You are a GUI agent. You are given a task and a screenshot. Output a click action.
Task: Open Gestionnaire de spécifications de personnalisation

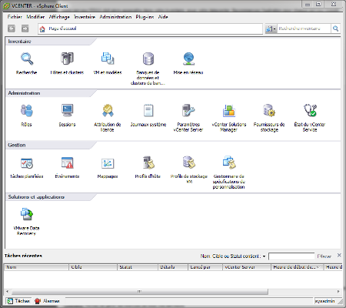click(229, 162)
